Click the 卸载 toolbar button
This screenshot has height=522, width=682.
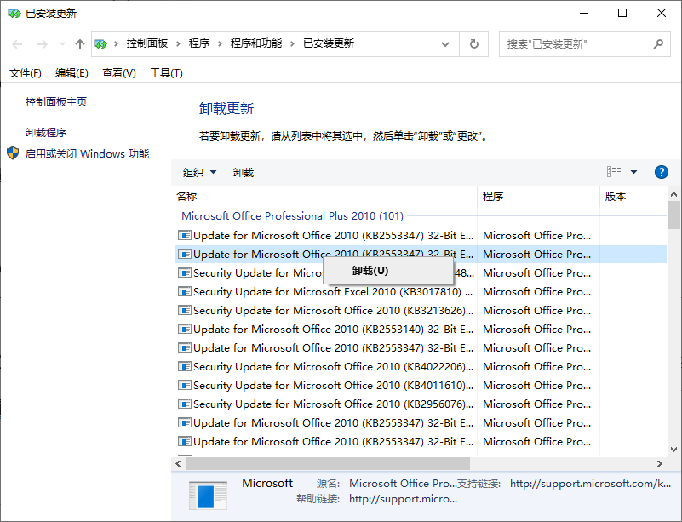(244, 173)
